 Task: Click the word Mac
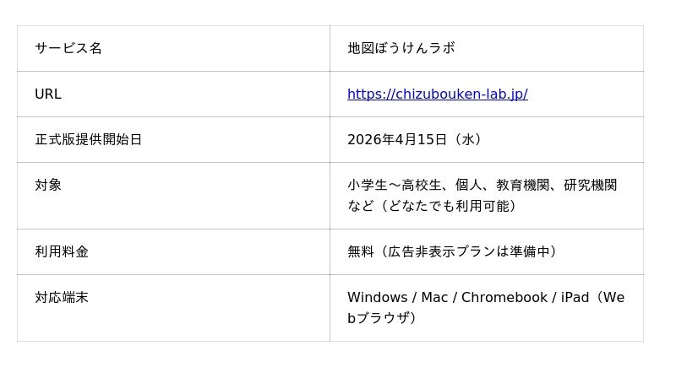point(434,298)
